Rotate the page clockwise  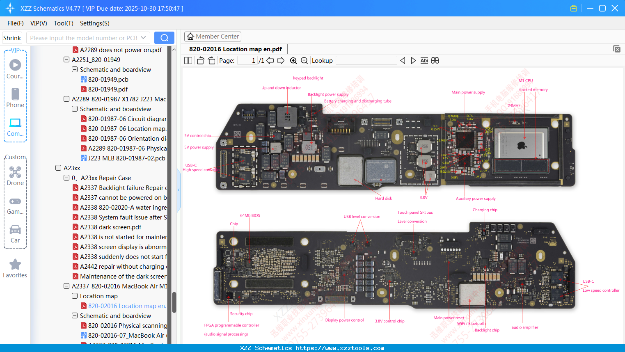pos(211,61)
